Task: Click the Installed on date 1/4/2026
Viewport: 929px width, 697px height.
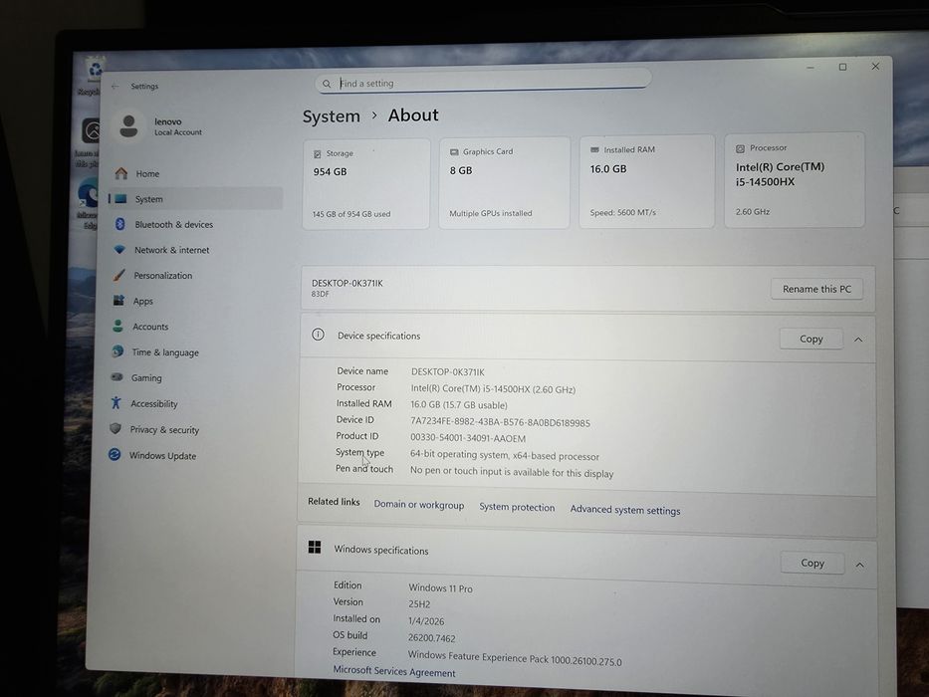Action: [426, 621]
